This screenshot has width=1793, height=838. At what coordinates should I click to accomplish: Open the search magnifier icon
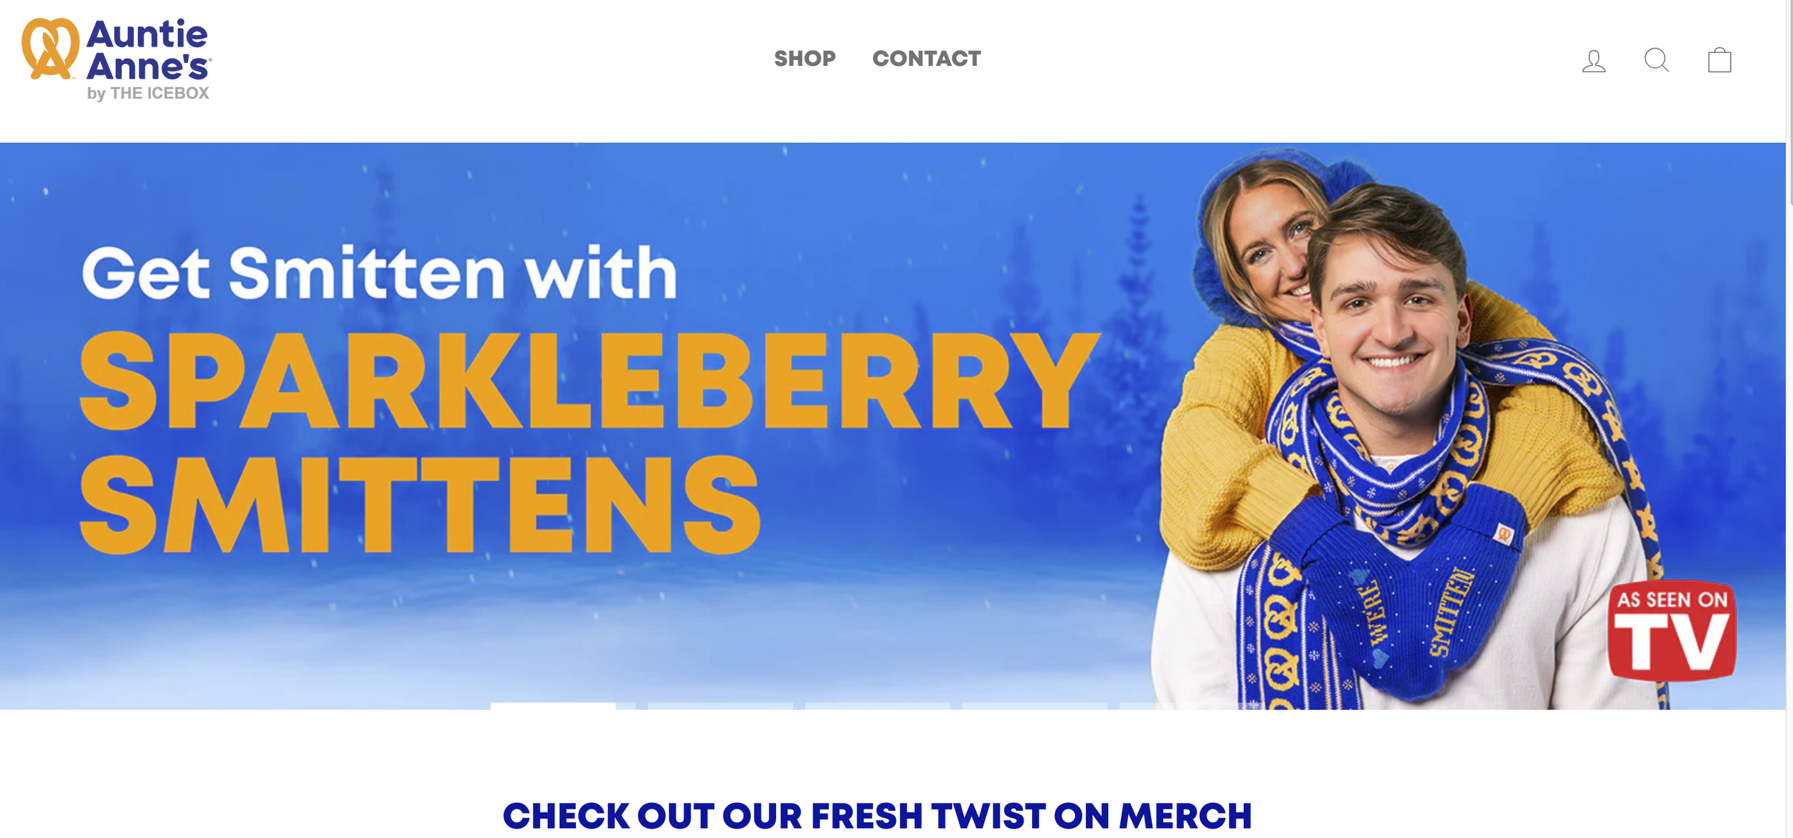click(x=1656, y=59)
